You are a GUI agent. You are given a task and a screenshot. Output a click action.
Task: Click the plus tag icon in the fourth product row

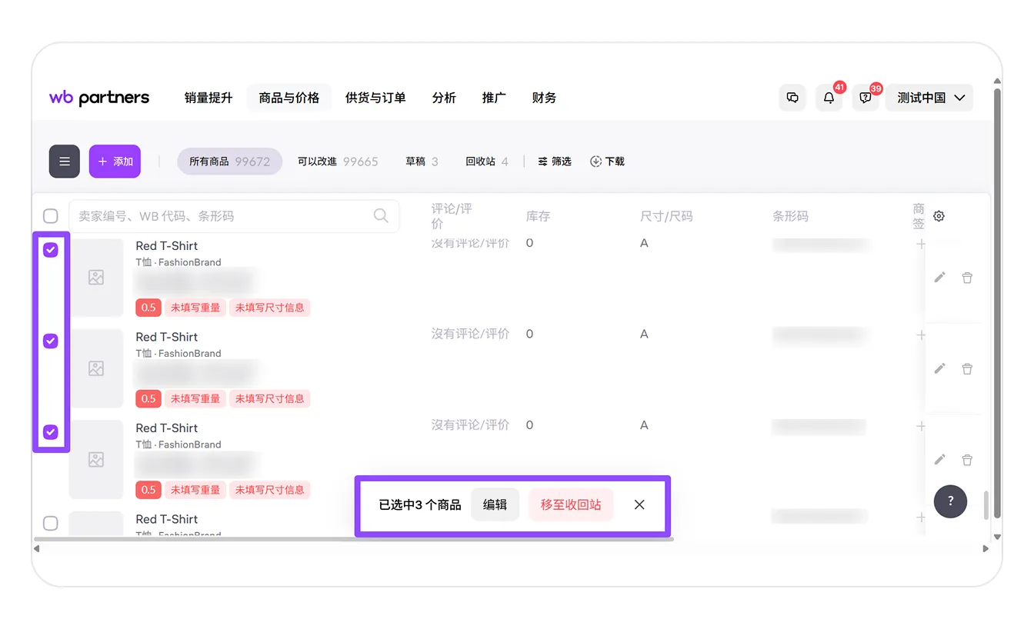click(x=921, y=518)
